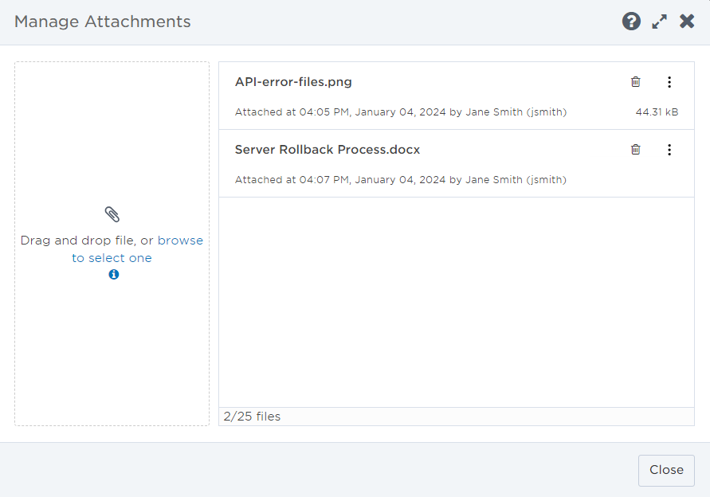Delete the API-error-files.png attachment
This screenshot has height=497, width=710.
[635, 82]
